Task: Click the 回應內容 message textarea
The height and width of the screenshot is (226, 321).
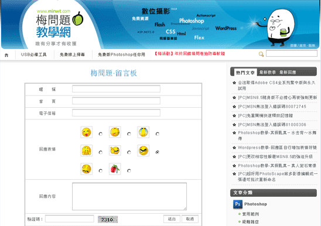Action: pos(129,197)
